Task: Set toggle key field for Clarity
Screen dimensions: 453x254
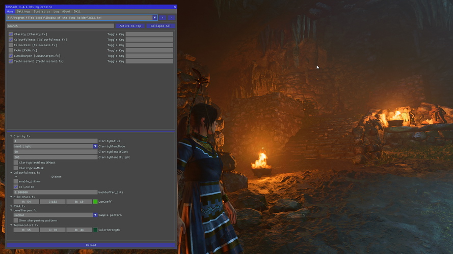Action: tap(149, 34)
